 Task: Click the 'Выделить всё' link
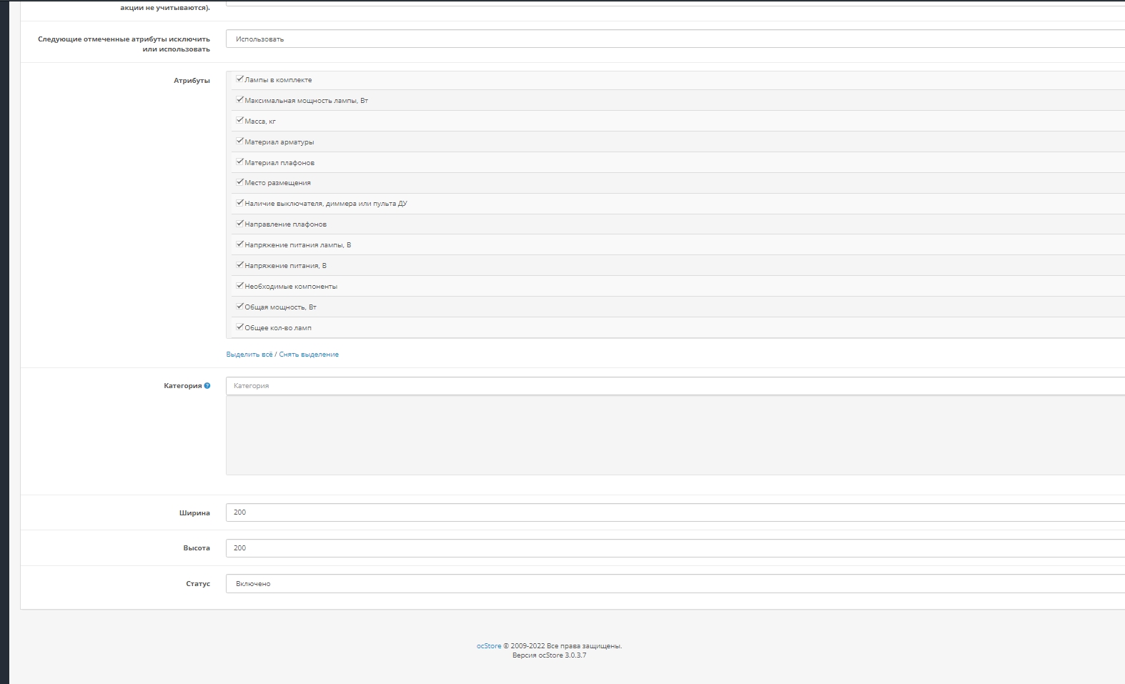click(x=249, y=355)
